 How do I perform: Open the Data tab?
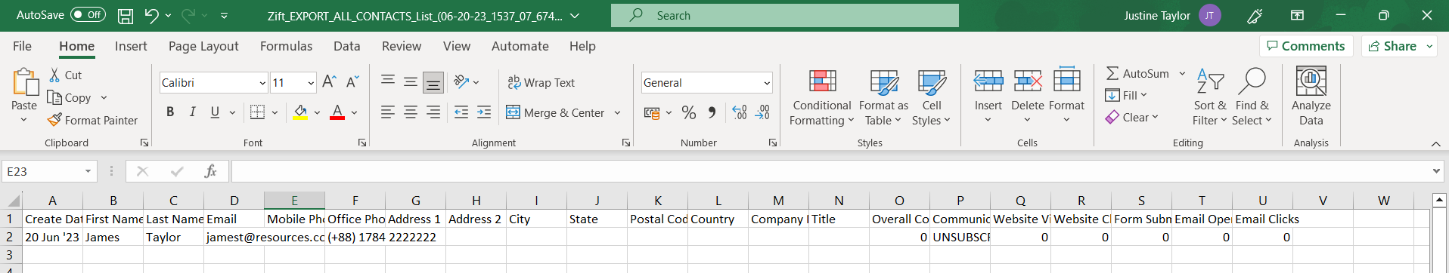click(347, 46)
